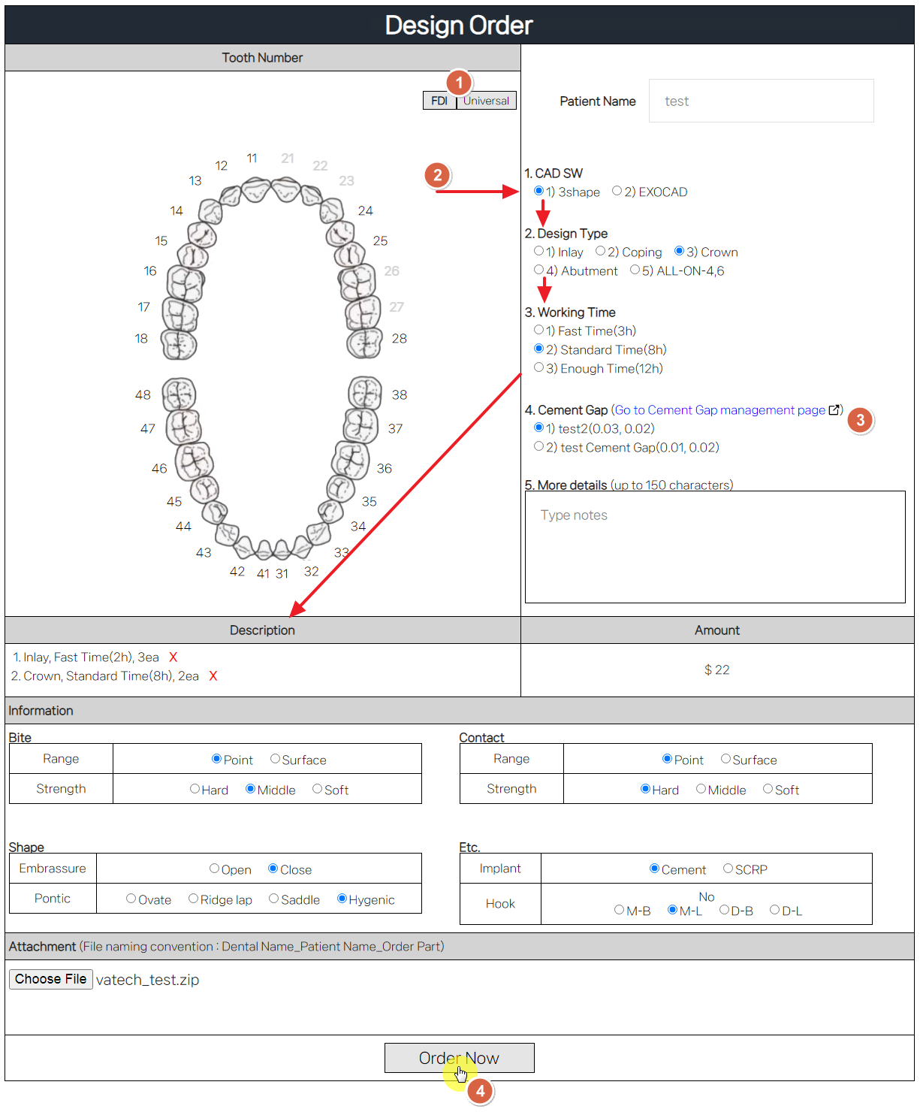
Task: Choose SCRP implant option
Action: coord(728,869)
